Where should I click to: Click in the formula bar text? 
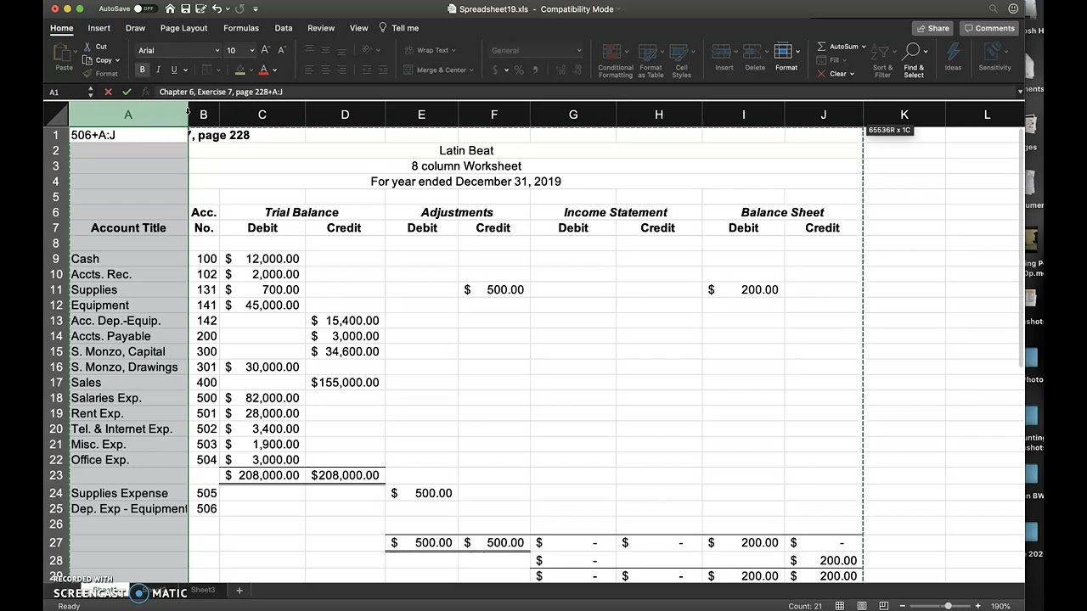coord(221,92)
